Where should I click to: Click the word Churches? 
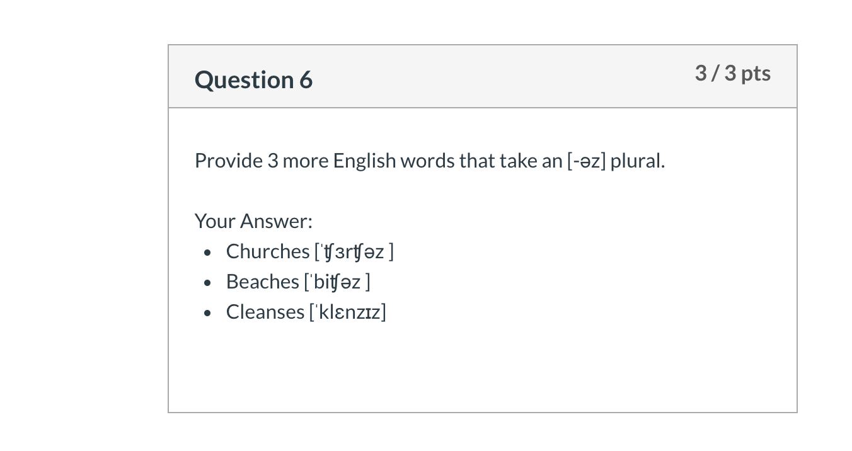pos(268,251)
